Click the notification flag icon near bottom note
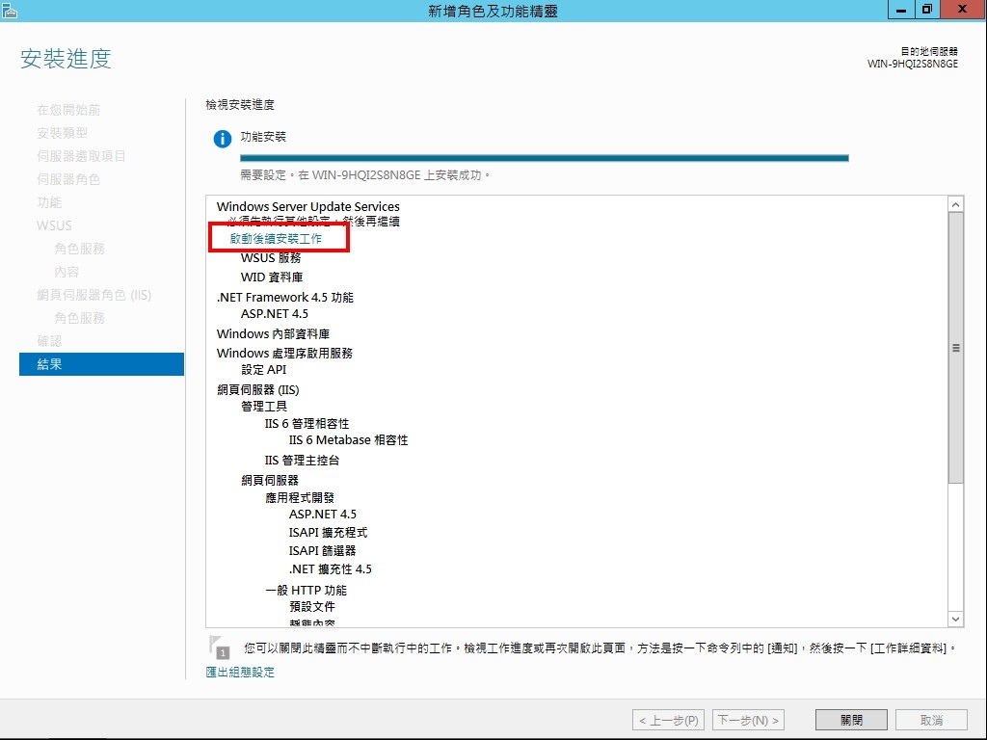This screenshot has width=987, height=740. 219,647
